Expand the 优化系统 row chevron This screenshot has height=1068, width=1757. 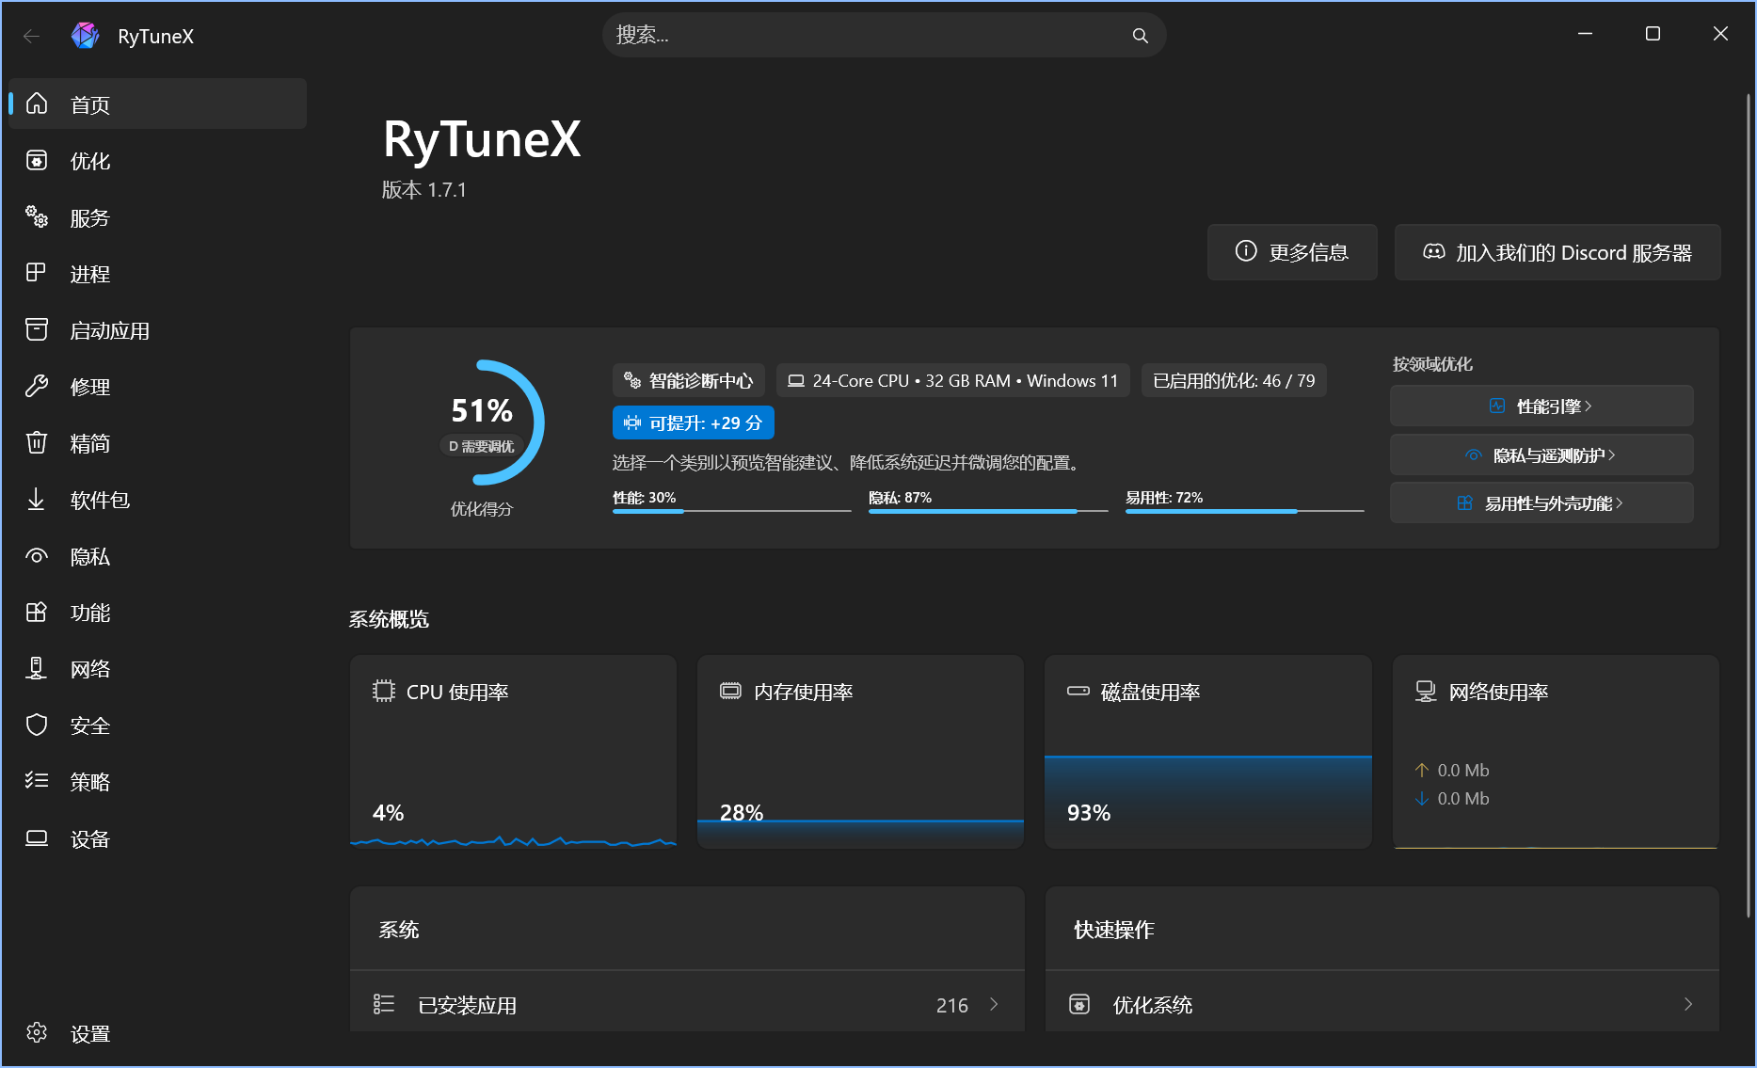[1688, 1004]
